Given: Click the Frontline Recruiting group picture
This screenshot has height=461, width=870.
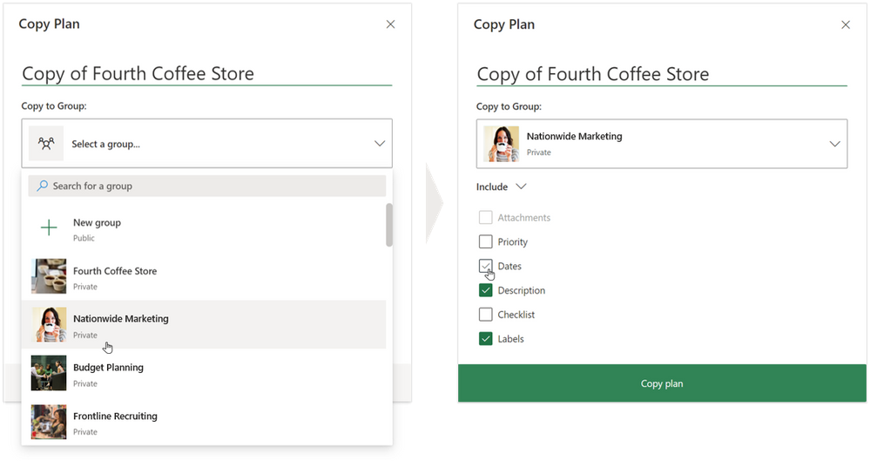Looking at the screenshot, I should [x=49, y=422].
